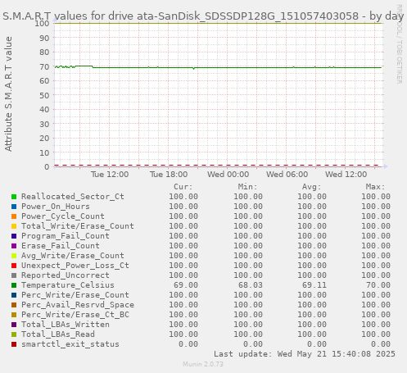The height and width of the screenshot is (373, 407).
Task: Select the Temperature_Celsius legend label
Action: (68, 285)
